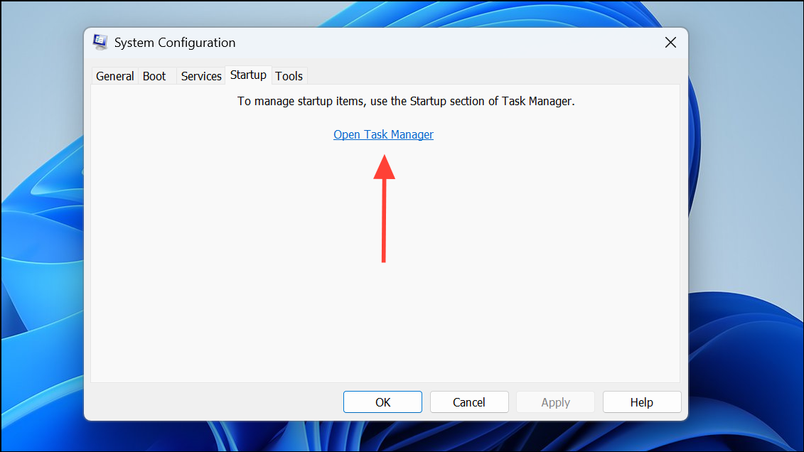This screenshot has height=452, width=804.
Task: Click the System Configuration title text
Action: point(175,43)
